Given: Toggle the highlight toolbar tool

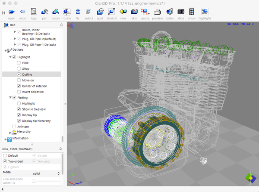Looking at the screenshot, I should [x=205, y=12].
